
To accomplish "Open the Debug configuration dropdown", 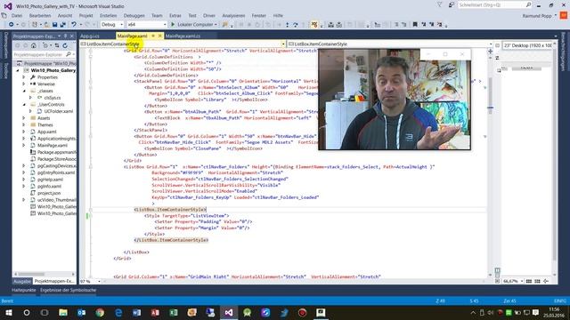I will (x=112, y=25).
